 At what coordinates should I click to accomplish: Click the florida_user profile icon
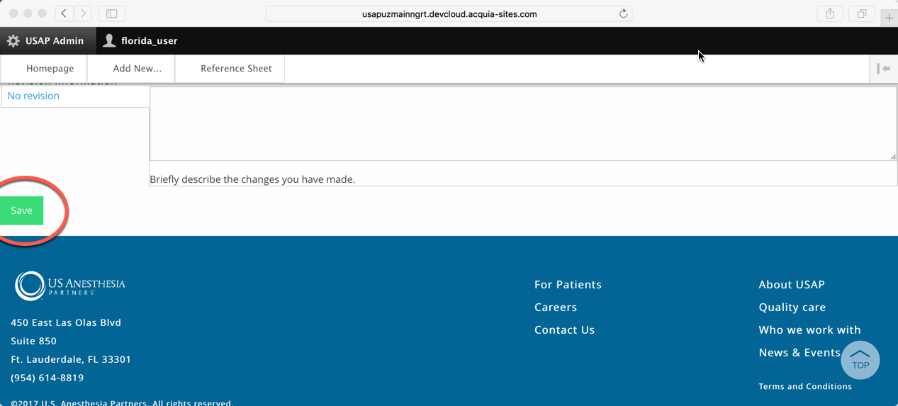[109, 41]
